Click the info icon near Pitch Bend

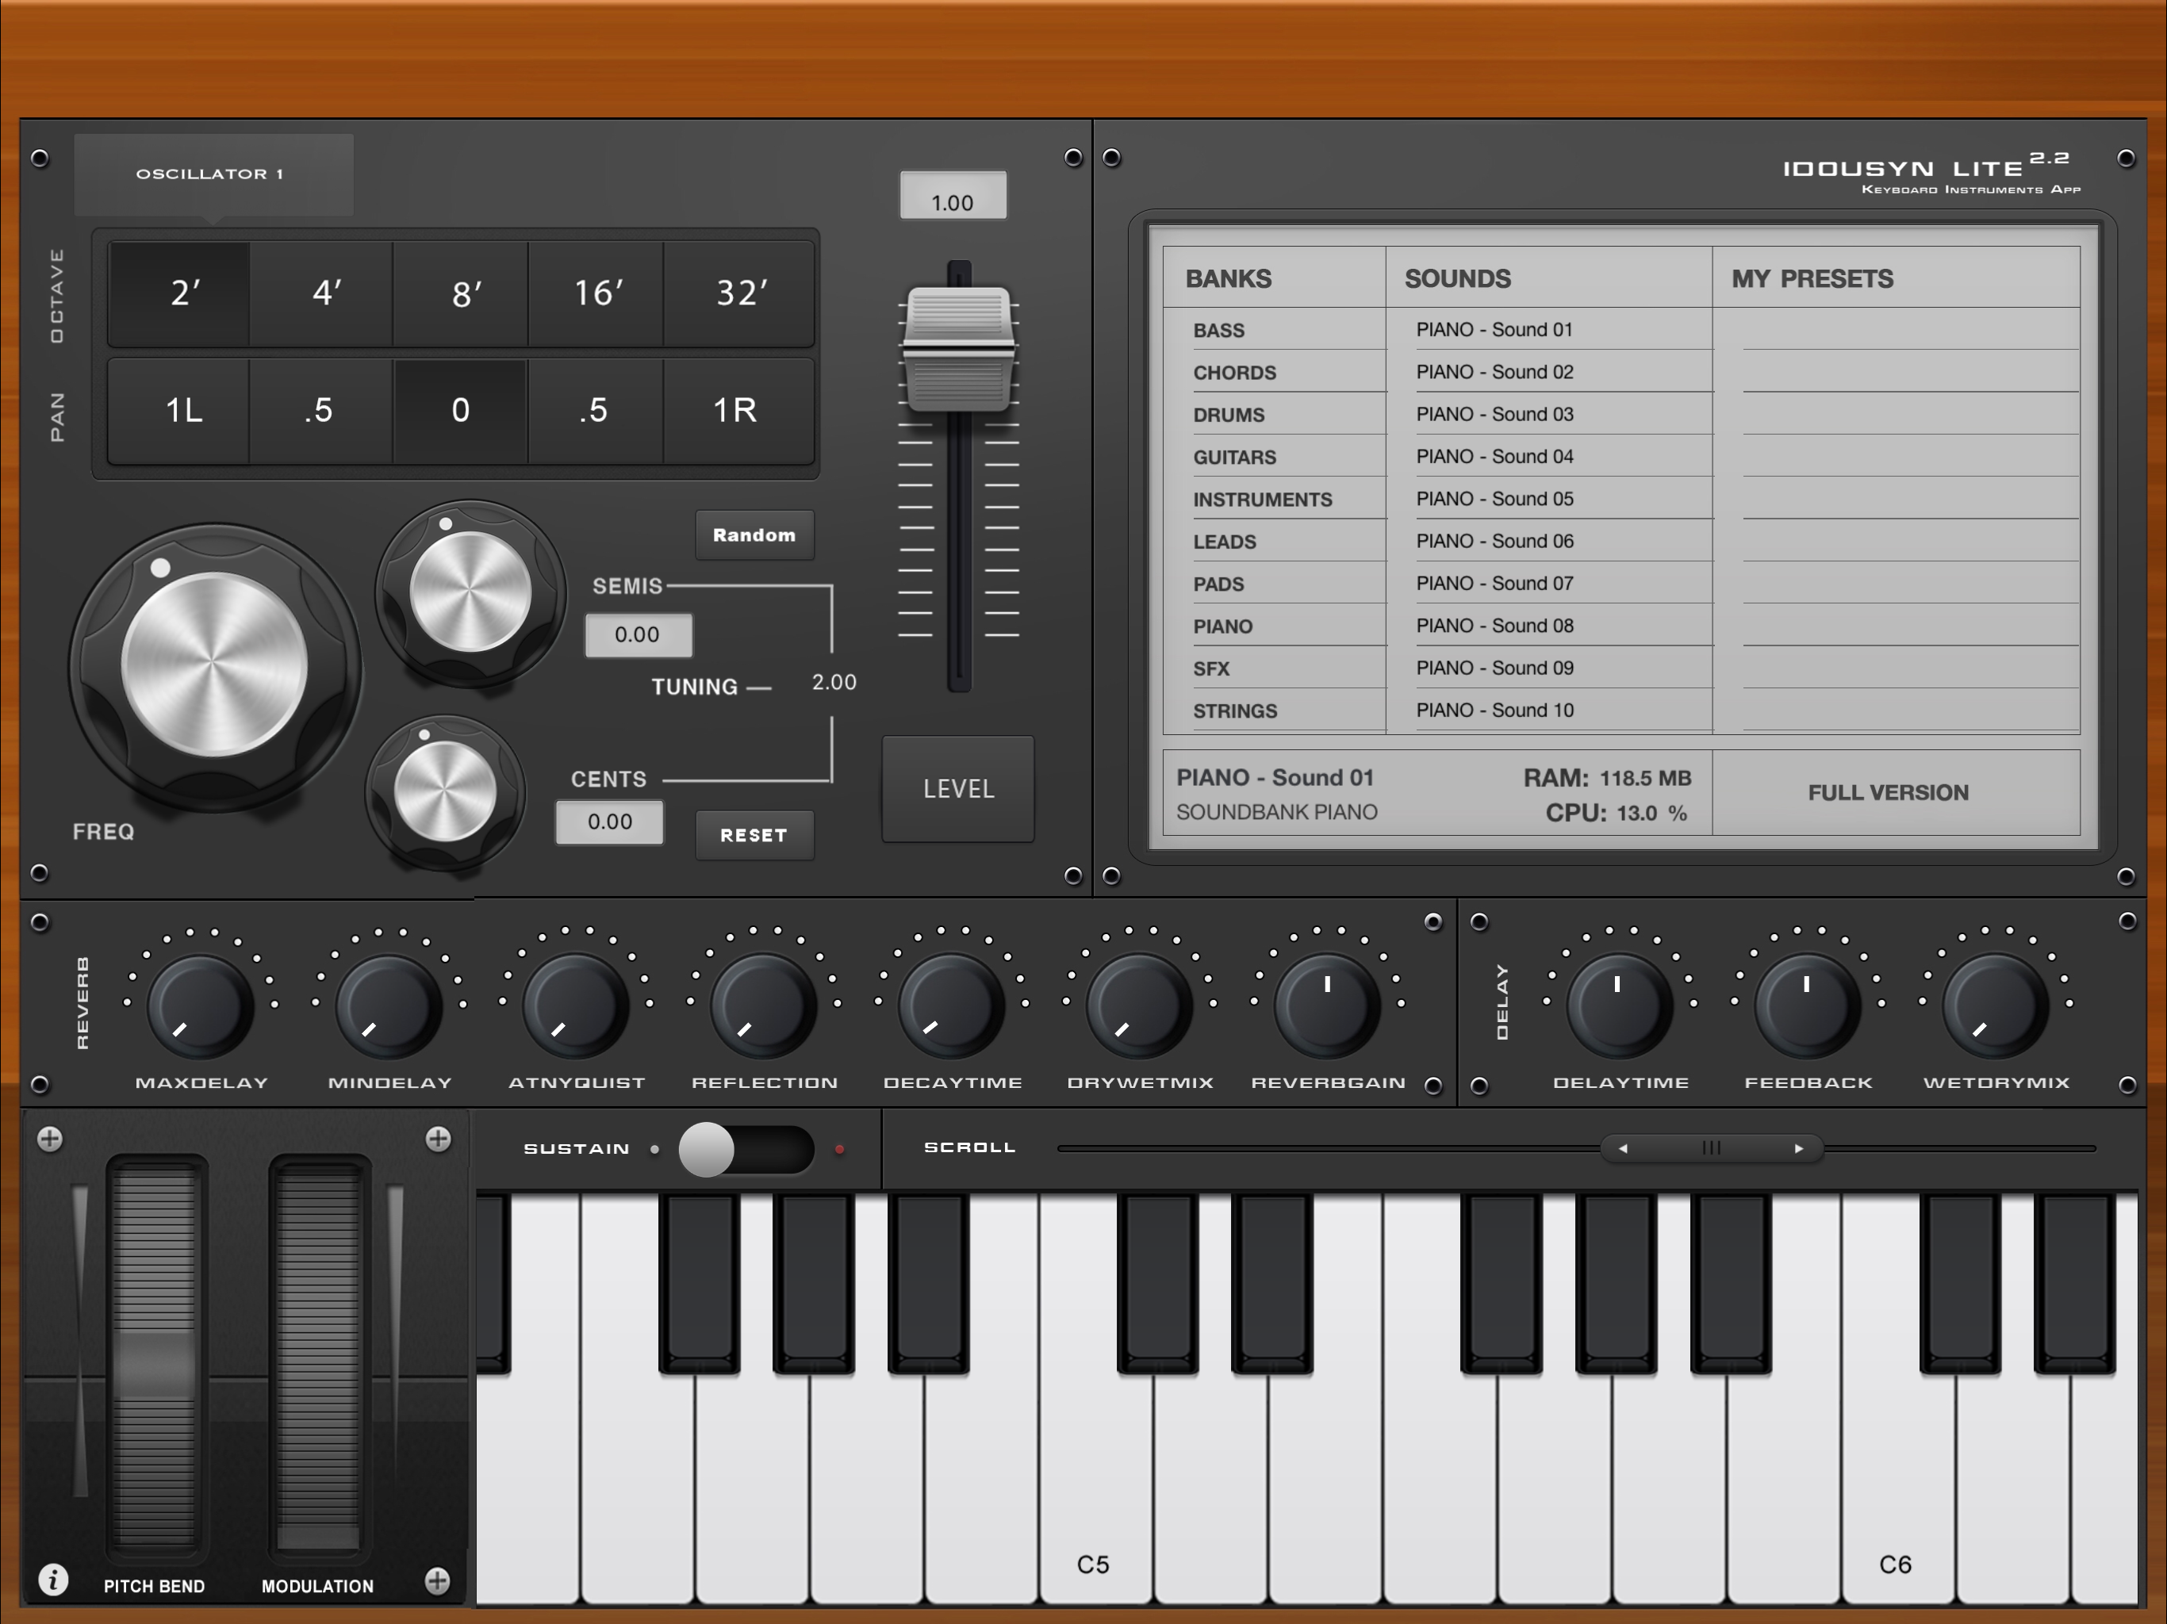[x=53, y=1579]
